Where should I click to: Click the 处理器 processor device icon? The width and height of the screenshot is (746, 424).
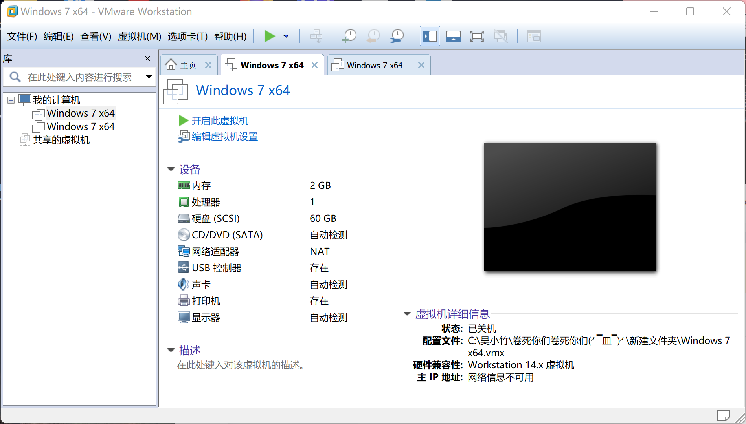[x=184, y=202]
